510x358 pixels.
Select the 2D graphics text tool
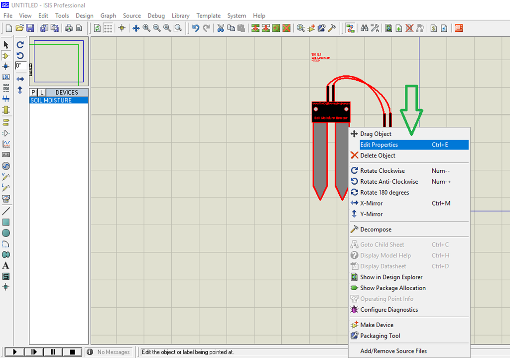pos(6,265)
